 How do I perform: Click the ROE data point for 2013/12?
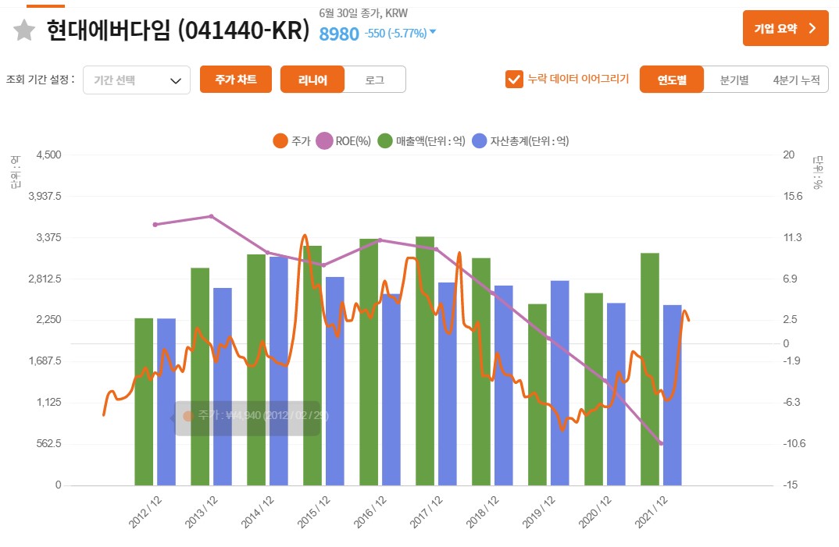click(x=212, y=217)
